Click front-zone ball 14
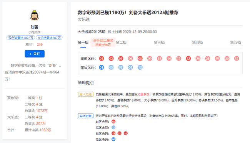250x143 pixels. pos(169,59)
